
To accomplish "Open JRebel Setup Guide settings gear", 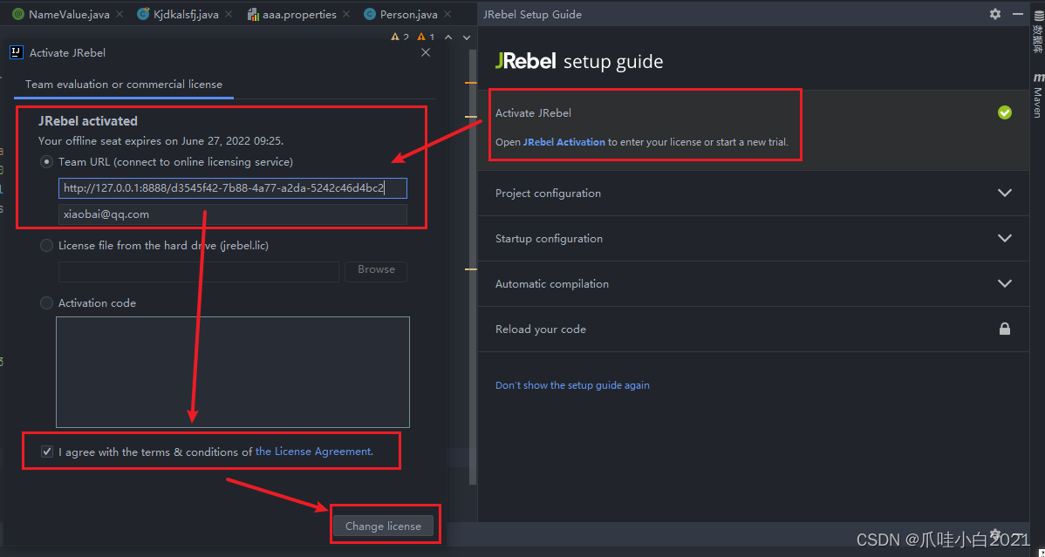I will click(x=995, y=14).
